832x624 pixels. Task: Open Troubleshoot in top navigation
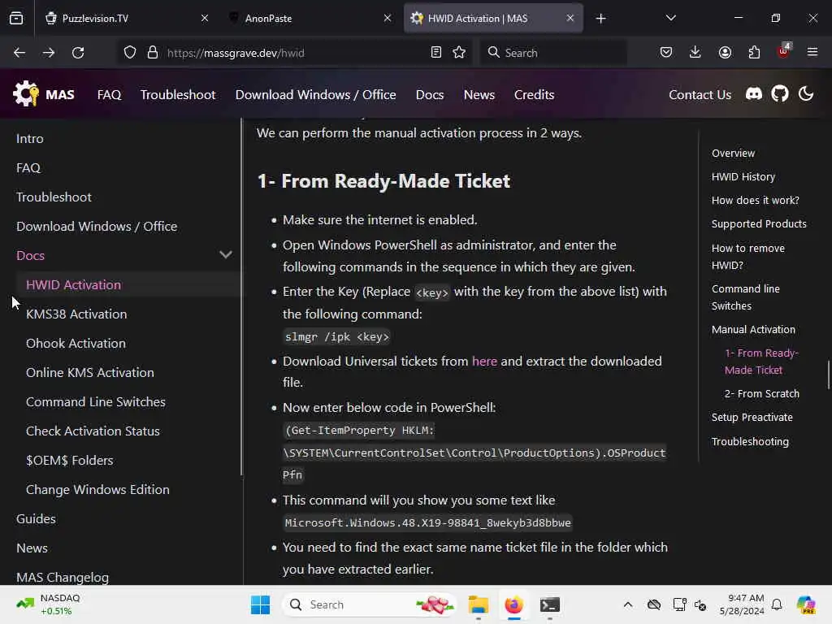click(178, 94)
